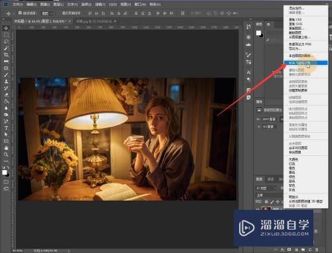Click the top layer thumbnail in Layers panel
332x253 pixels.
(x=266, y=209)
